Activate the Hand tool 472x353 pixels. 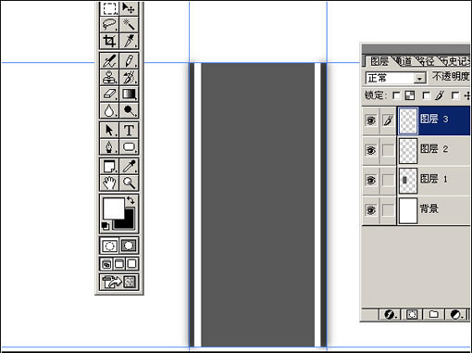[109, 183]
